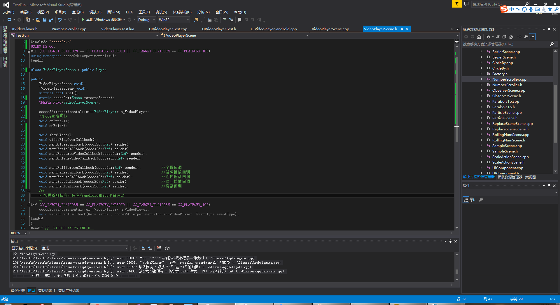Toggle word wrap in the Output panel
This screenshot has height=305, width=560.
click(x=167, y=248)
